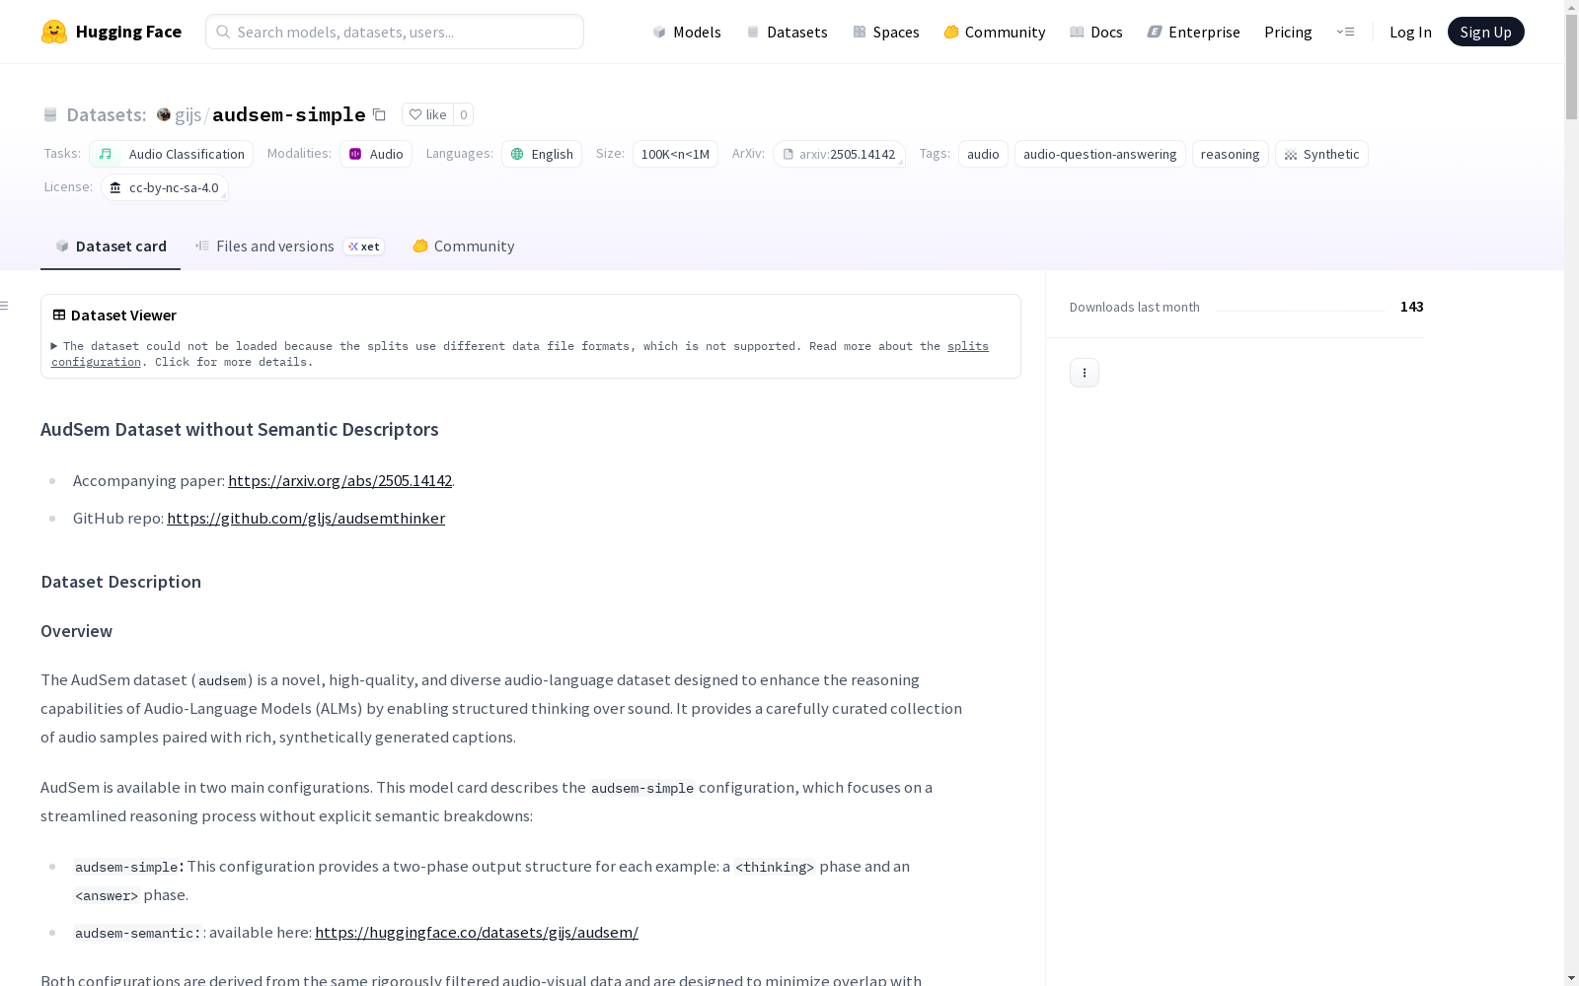Open the three-dot options button in sidebar
This screenshot has width=1579, height=986.
(1085, 373)
